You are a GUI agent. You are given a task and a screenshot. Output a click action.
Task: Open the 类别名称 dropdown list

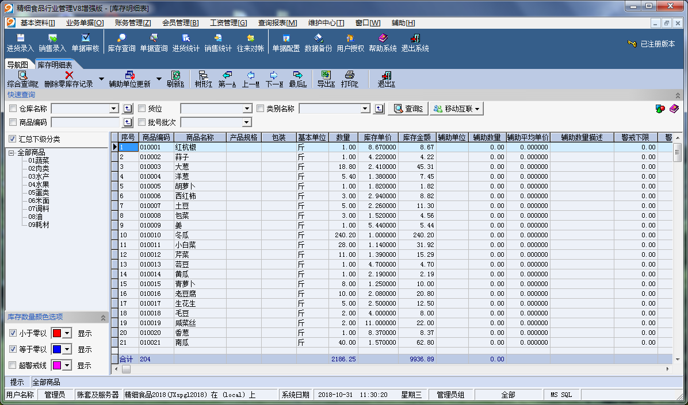(365, 109)
